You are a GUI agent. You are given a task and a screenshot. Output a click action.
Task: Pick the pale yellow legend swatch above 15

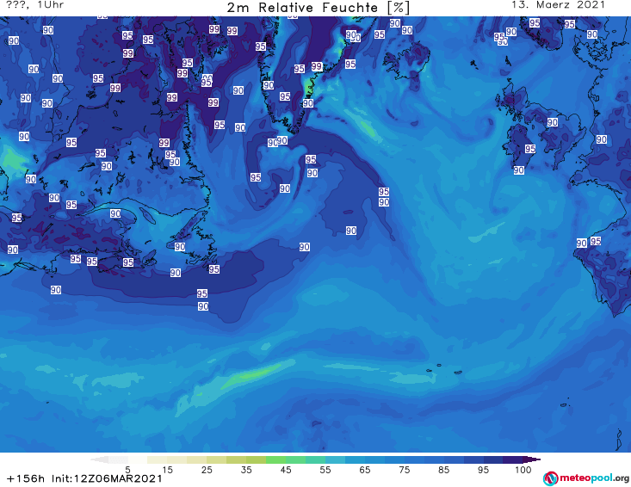coord(157,459)
